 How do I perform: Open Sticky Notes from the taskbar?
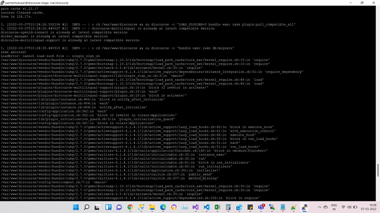[x=250, y=207]
